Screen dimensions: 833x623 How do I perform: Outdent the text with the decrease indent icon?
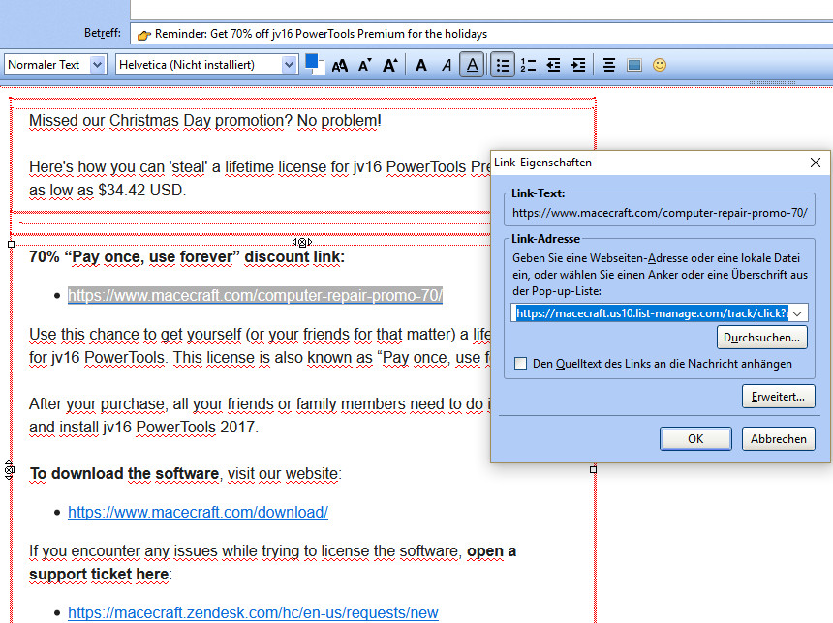[x=554, y=65]
